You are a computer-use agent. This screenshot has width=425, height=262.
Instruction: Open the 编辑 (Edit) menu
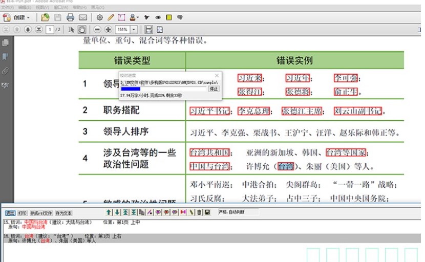[25, 7]
